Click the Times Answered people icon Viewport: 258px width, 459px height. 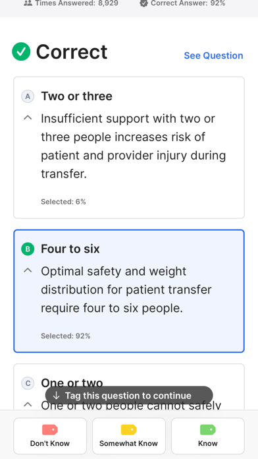tap(28, 3)
